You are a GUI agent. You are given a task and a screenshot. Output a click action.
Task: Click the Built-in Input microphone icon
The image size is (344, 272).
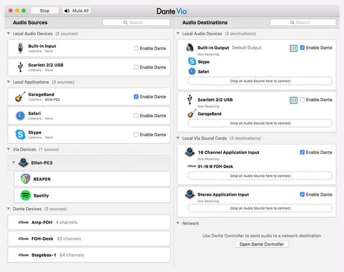pos(20,48)
